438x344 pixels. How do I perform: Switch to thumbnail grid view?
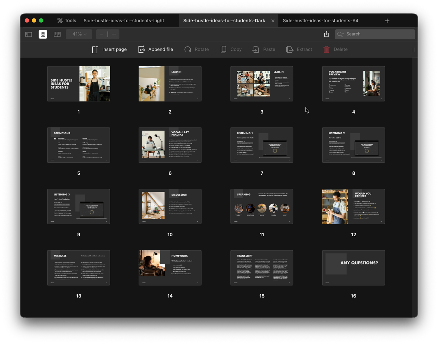pos(43,34)
